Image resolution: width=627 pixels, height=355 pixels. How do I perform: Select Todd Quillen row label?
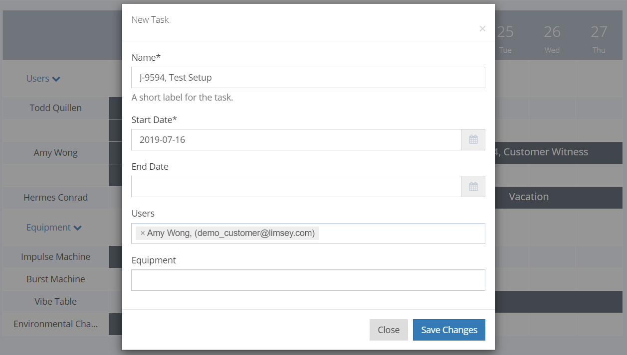tap(55, 108)
